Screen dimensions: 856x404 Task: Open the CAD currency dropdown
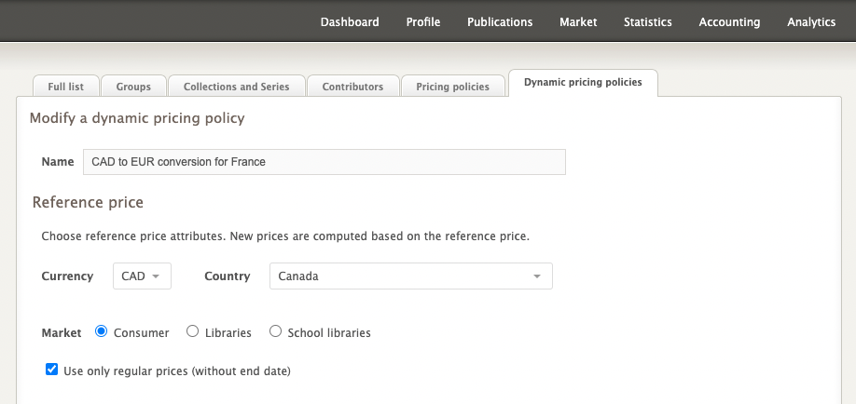(x=142, y=276)
